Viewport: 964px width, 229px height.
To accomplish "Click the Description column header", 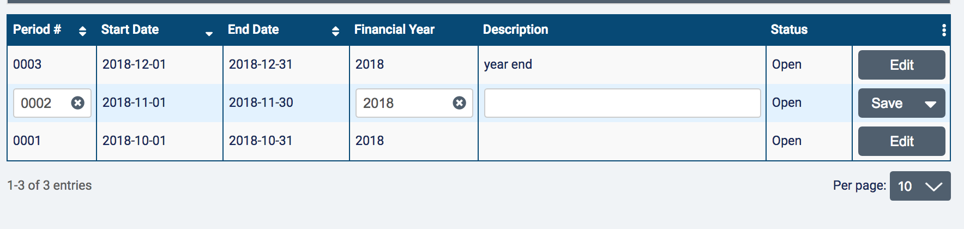I will [515, 29].
